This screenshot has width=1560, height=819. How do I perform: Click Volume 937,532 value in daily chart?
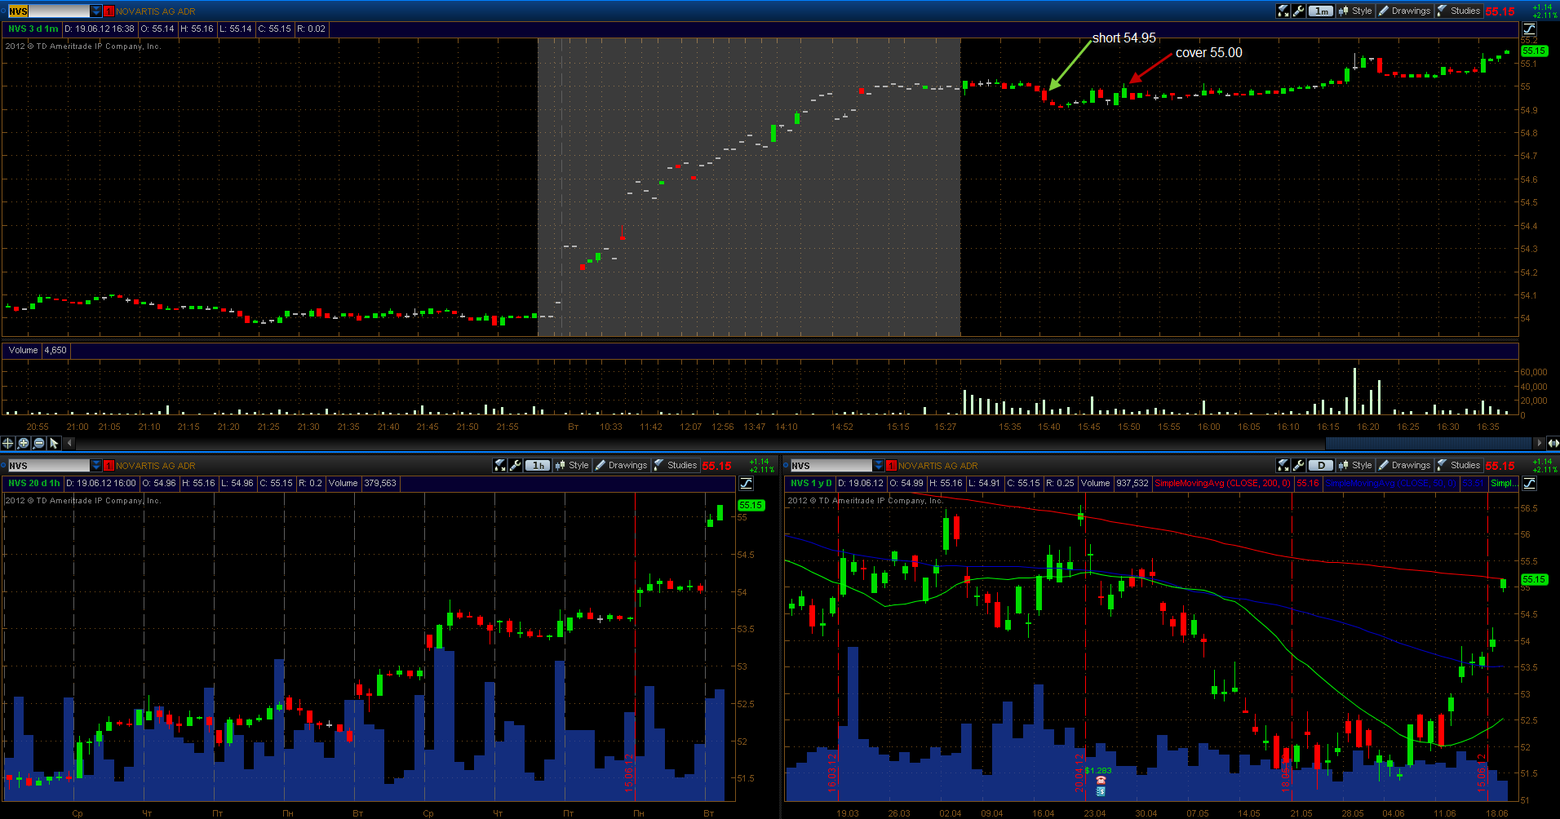tap(1132, 484)
